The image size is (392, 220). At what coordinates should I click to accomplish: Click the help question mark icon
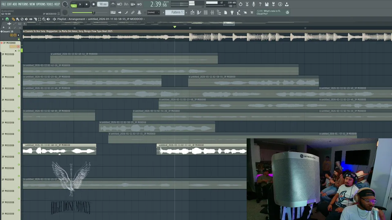[x=260, y=4]
